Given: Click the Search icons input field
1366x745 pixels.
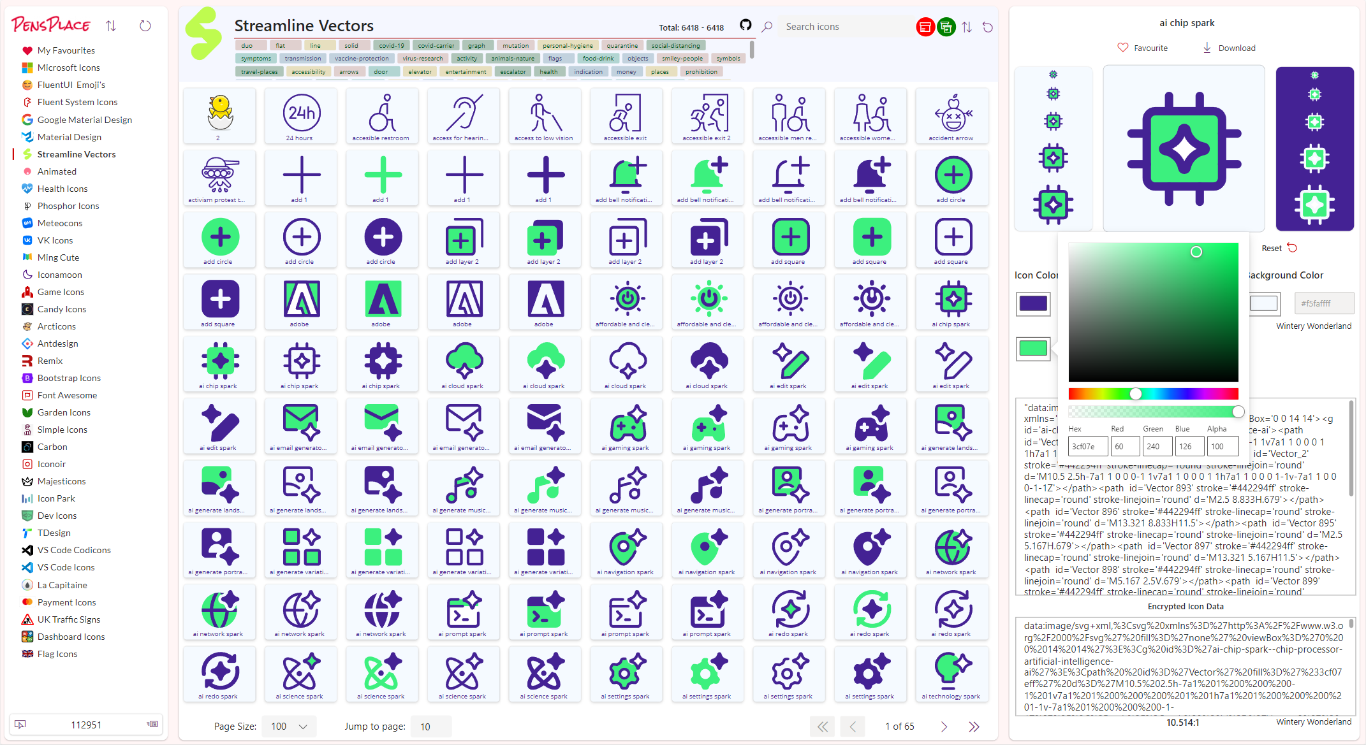Looking at the screenshot, I should pyautogui.click(x=844, y=27).
